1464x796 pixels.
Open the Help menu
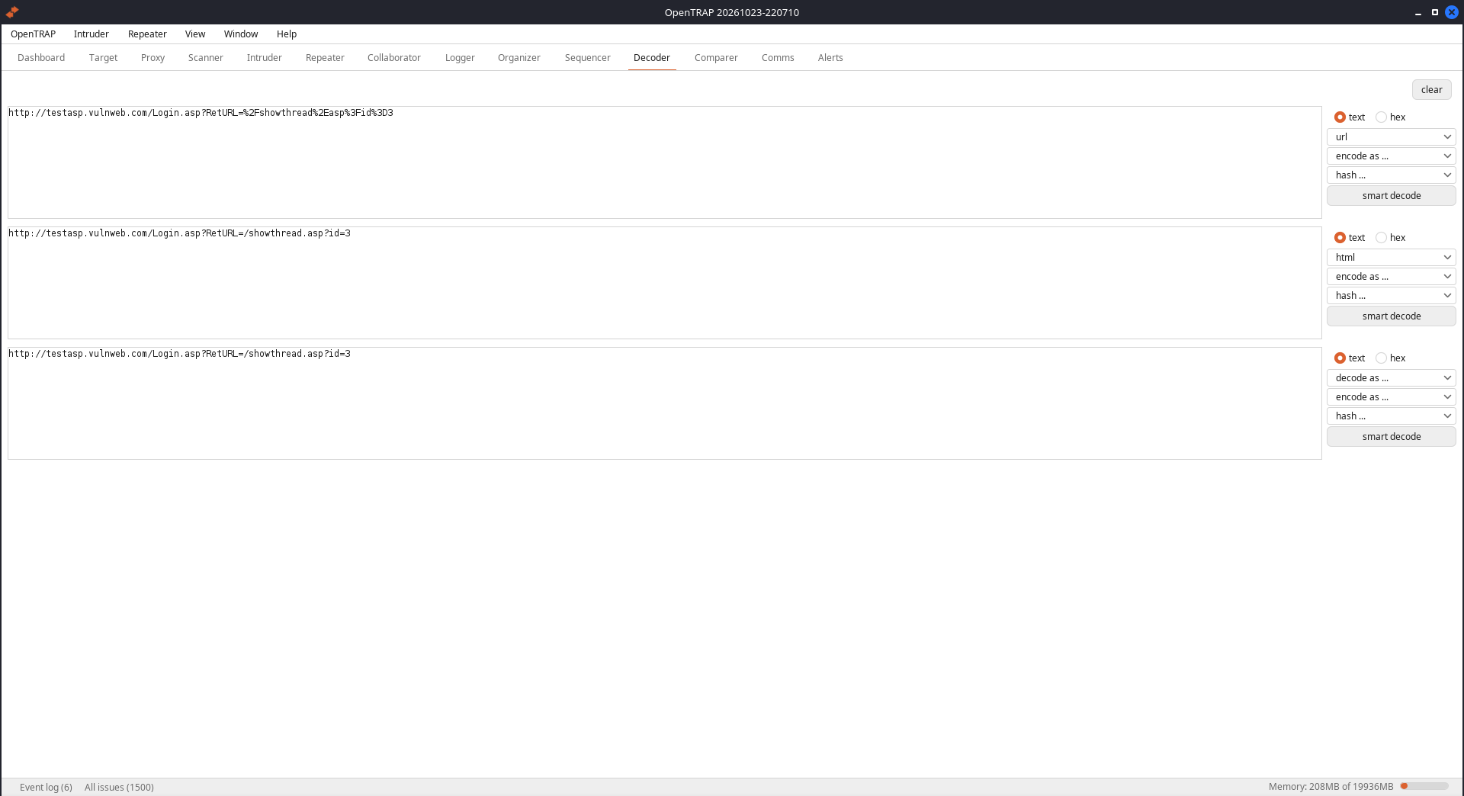287,34
